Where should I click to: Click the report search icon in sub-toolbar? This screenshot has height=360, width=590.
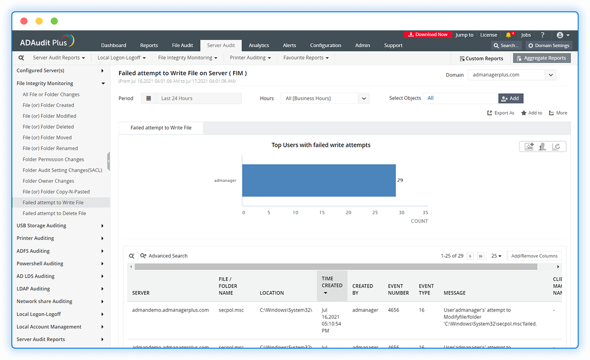pyautogui.click(x=21, y=58)
